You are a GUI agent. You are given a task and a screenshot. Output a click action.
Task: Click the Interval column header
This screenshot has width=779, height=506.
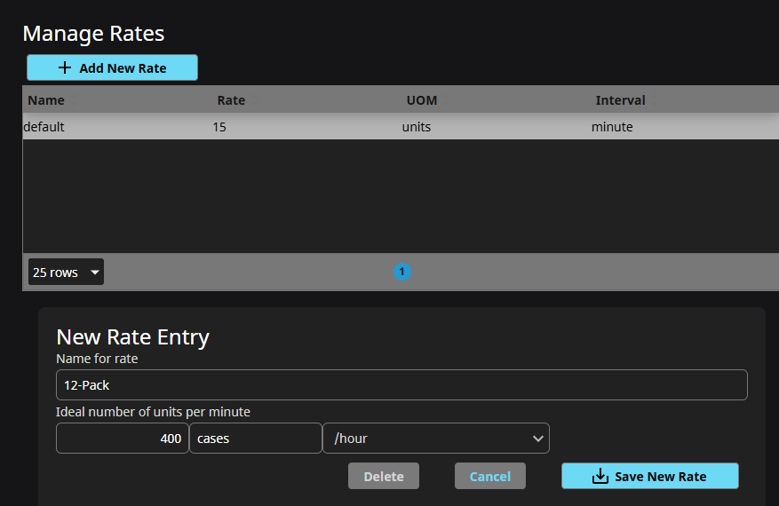point(620,100)
